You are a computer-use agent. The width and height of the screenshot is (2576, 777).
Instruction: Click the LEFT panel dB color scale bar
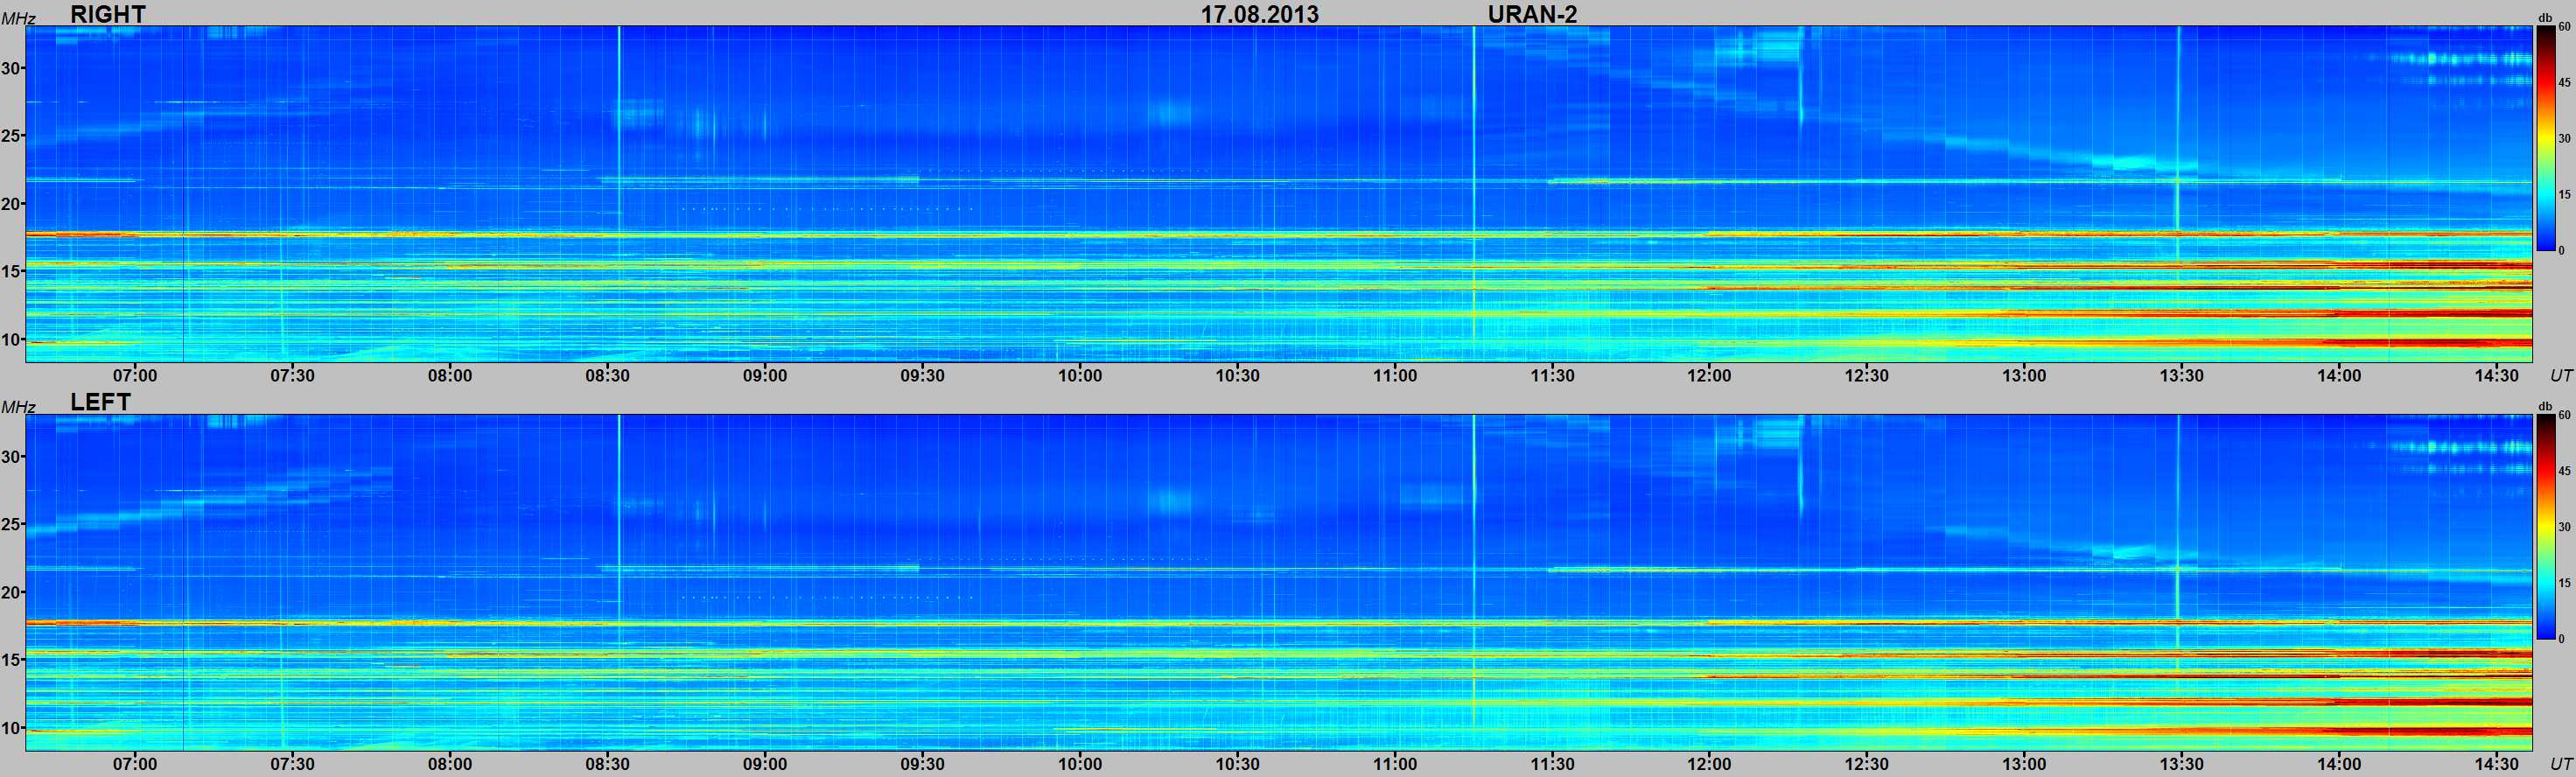pyautogui.click(x=2545, y=526)
